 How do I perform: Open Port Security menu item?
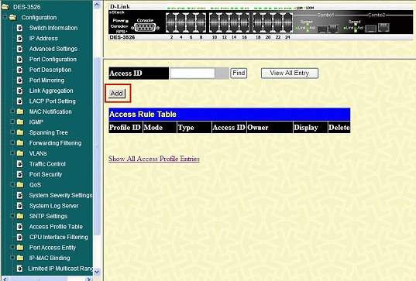pyautogui.click(x=46, y=174)
